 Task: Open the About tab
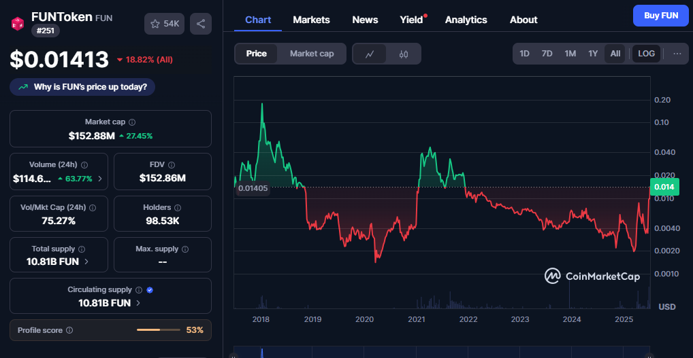click(x=523, y=20)
